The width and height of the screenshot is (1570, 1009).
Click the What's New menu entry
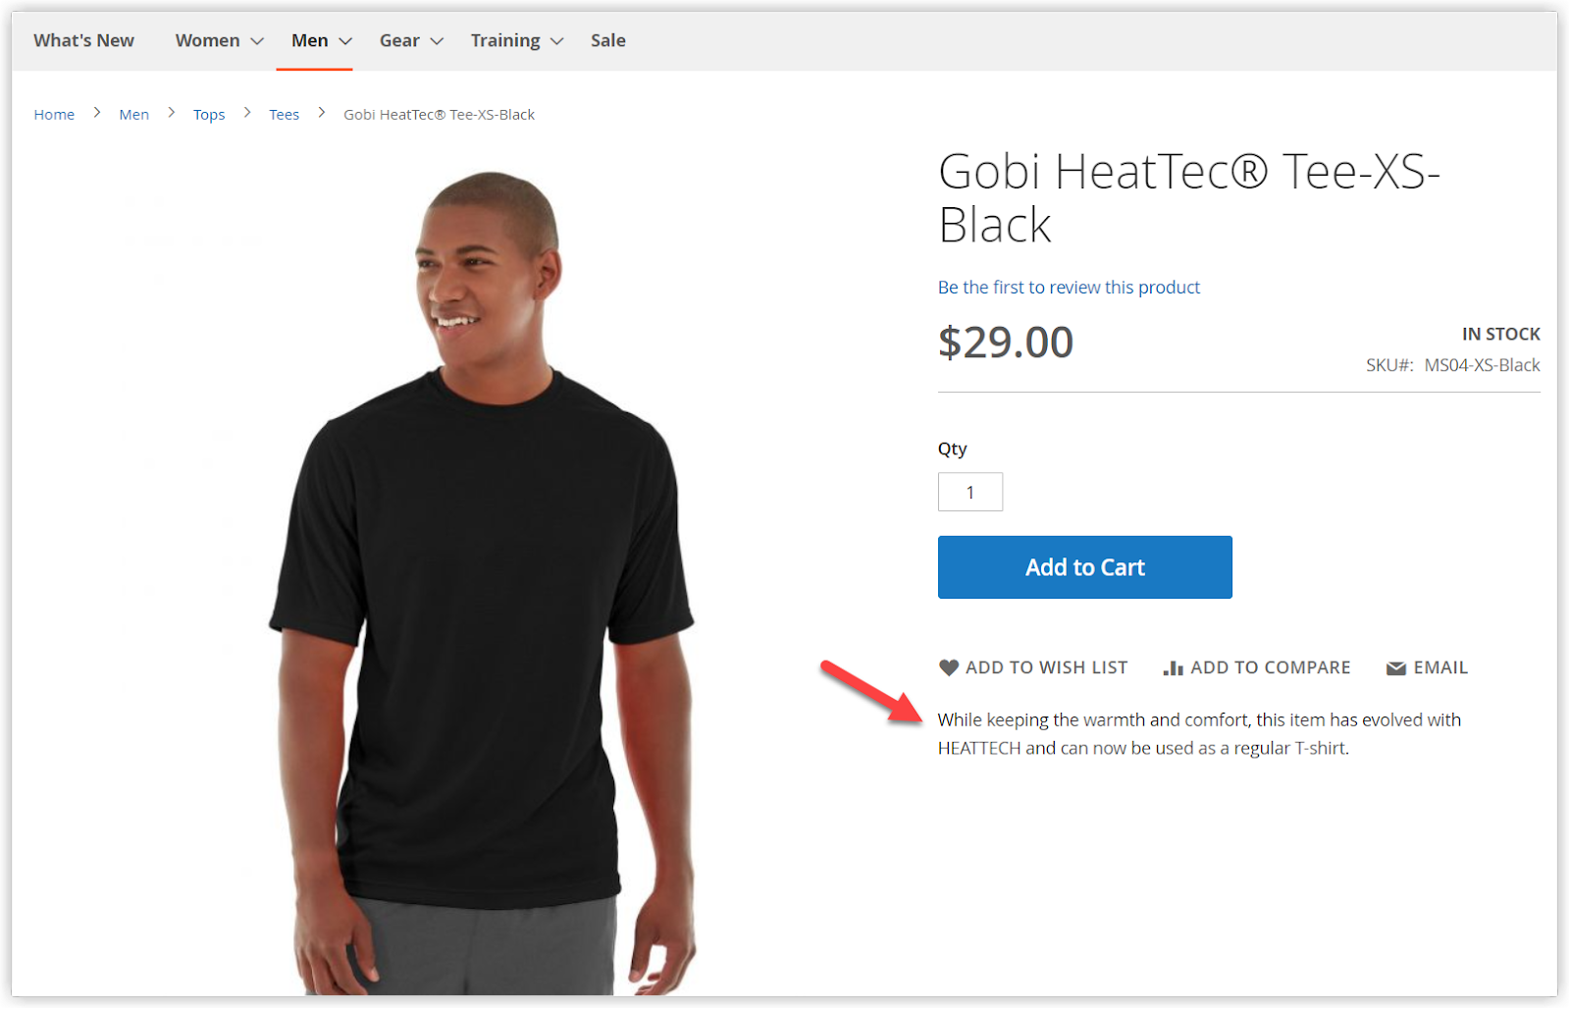(83, 40)
